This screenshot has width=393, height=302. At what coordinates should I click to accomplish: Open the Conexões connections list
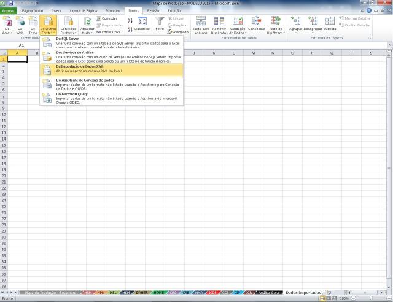(107, 18)
